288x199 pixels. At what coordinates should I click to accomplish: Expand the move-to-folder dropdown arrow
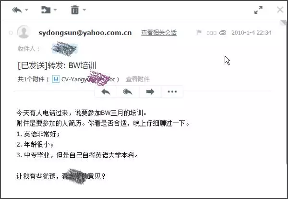coord(55,10)
